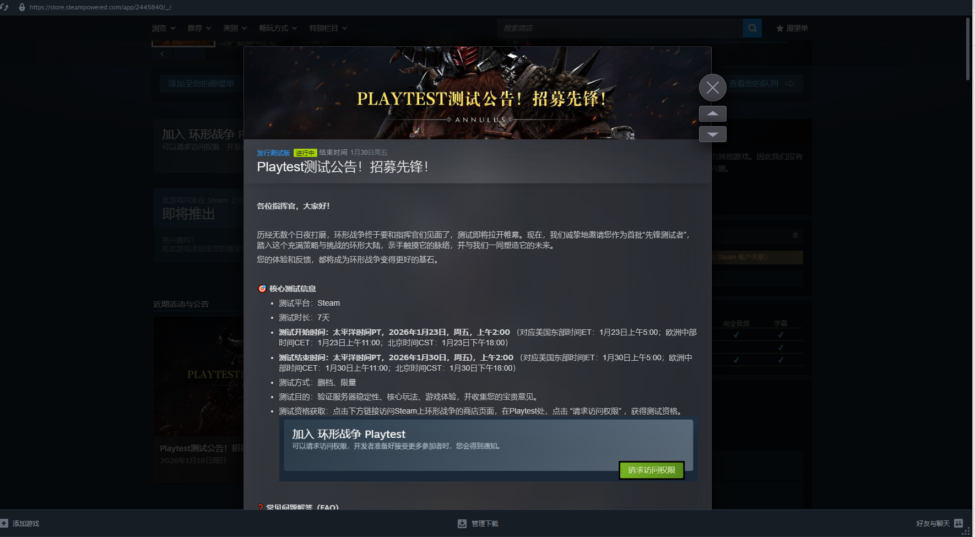Click the 测试结束时间 bullet line
The height and width of the screenshot is (537, 975).
(485, 362)
